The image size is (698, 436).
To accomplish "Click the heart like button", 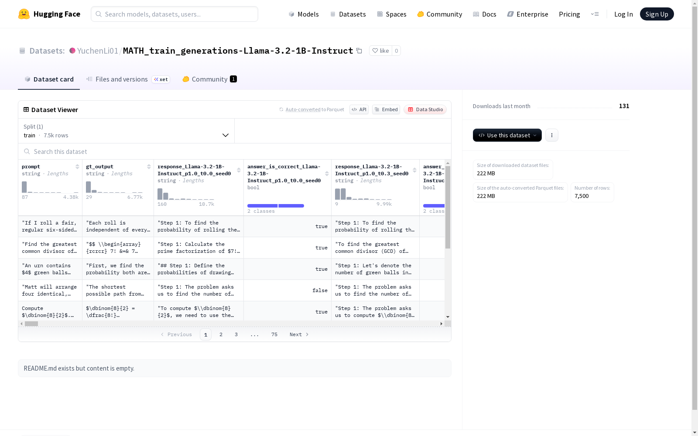I will 380,51.
